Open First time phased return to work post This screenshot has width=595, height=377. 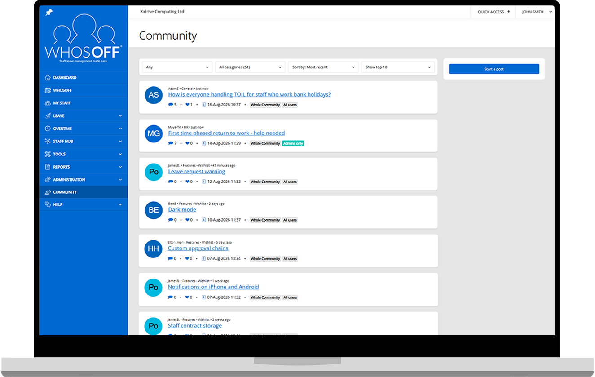pos(226,133)
